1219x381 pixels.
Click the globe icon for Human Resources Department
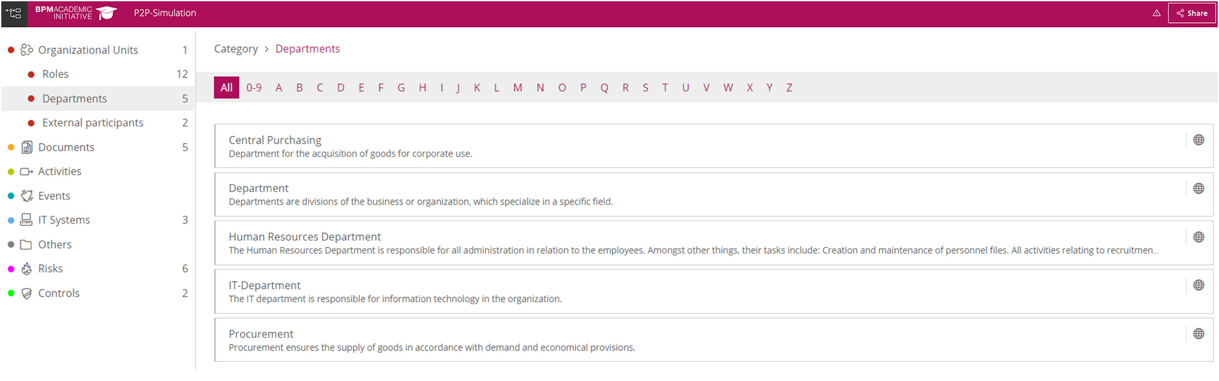(x=1199, y=237)
